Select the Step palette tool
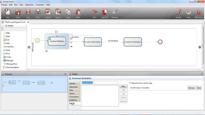205x115 pixels. click(6, 33)
